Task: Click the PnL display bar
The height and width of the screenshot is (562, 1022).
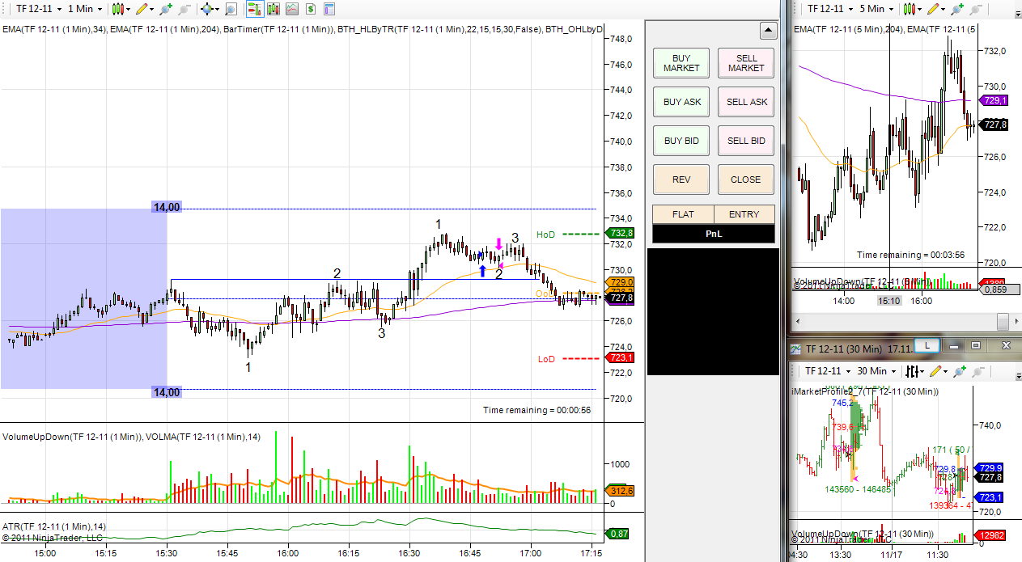Action: point(714,234)
